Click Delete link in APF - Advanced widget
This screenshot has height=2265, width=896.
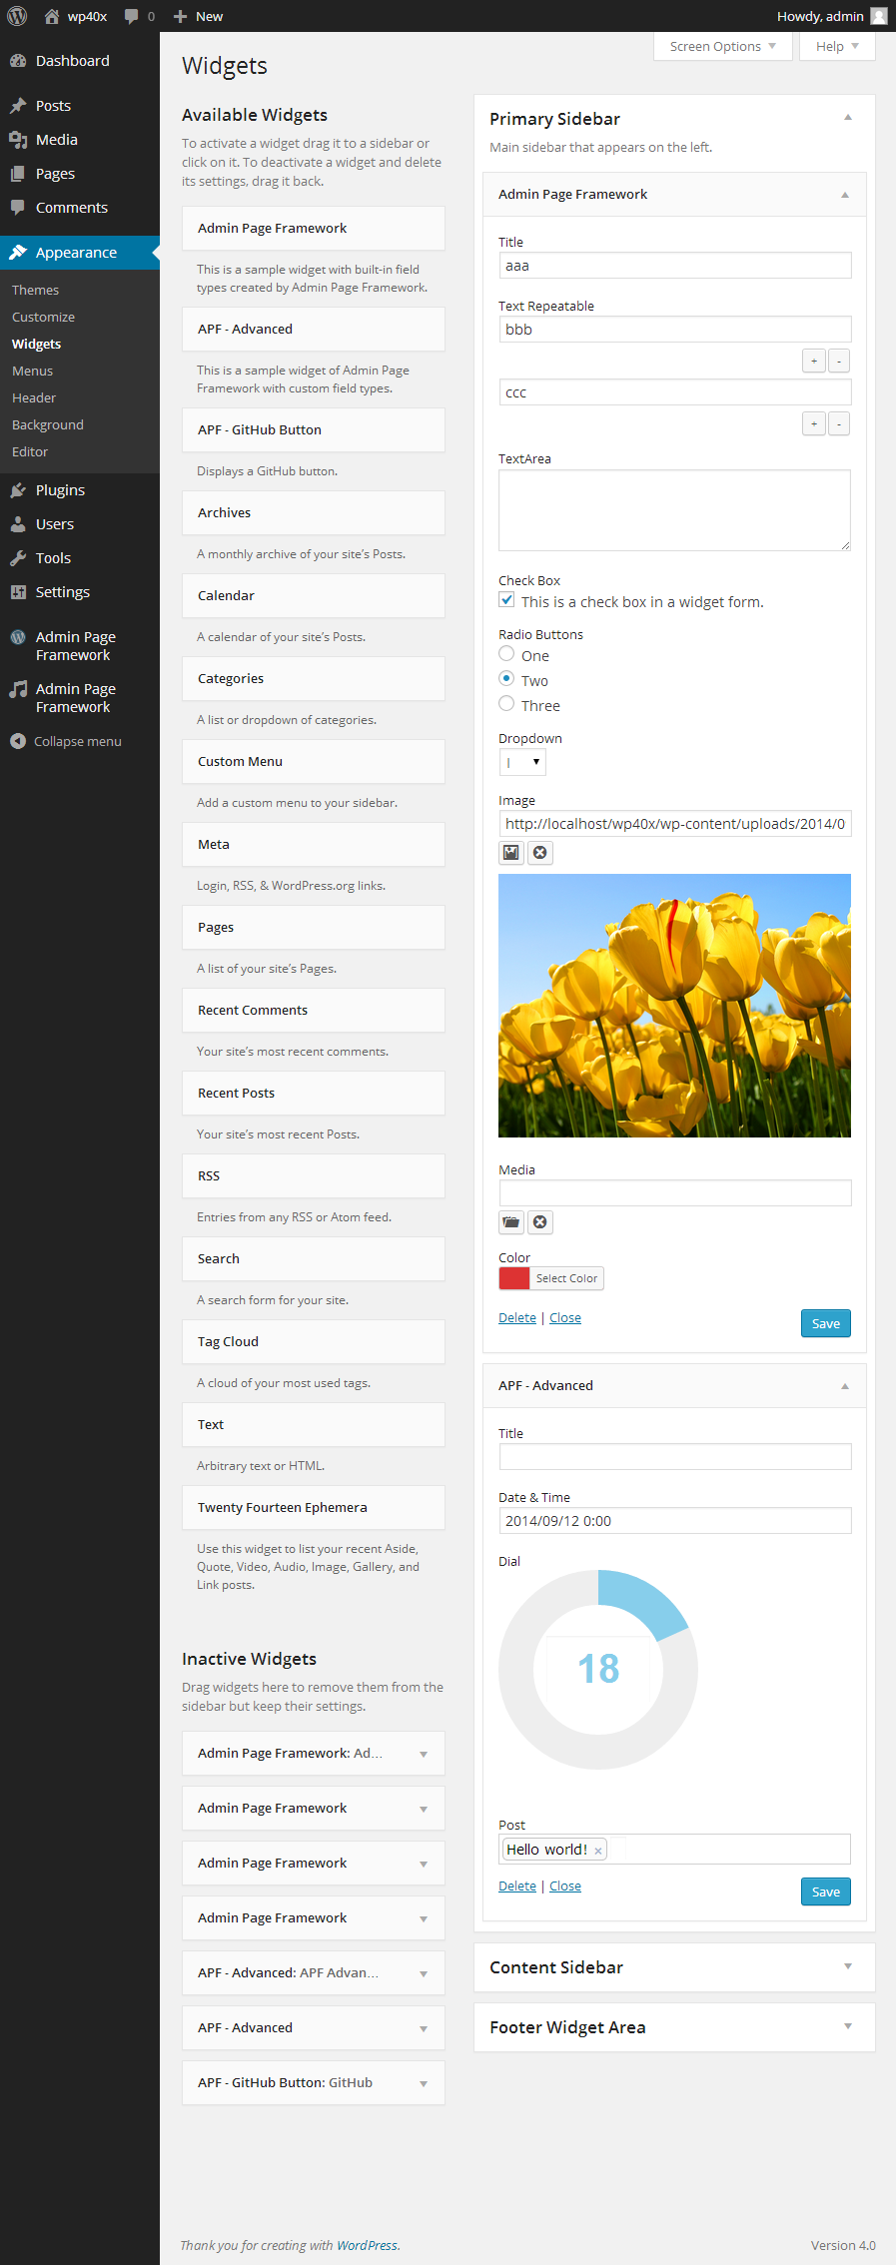pyautogui.click(x=517, y=1886)
